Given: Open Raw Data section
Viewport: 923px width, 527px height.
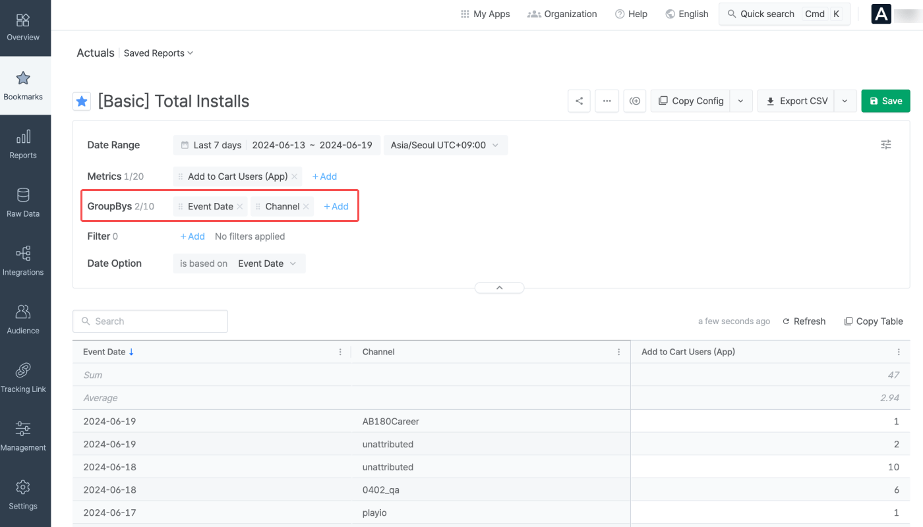Looking at the screenshot, I should click(23, 203).
